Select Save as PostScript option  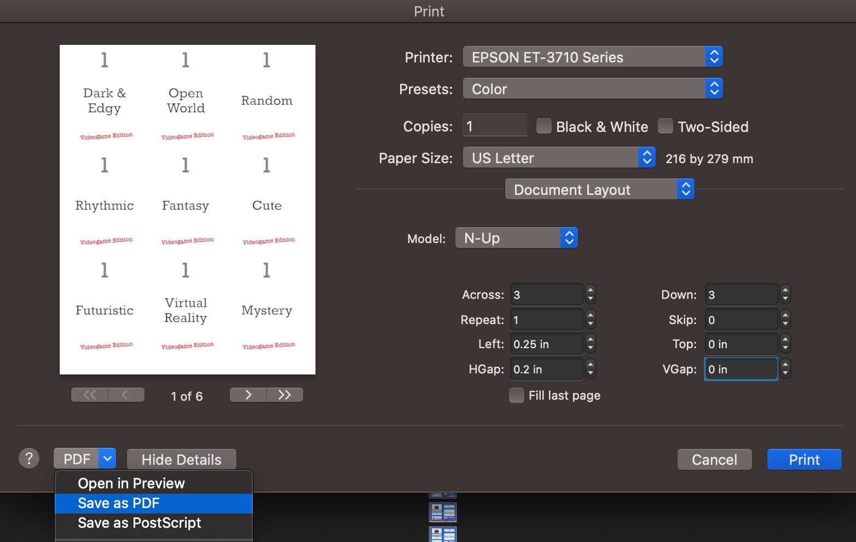[x=140, y=522]
